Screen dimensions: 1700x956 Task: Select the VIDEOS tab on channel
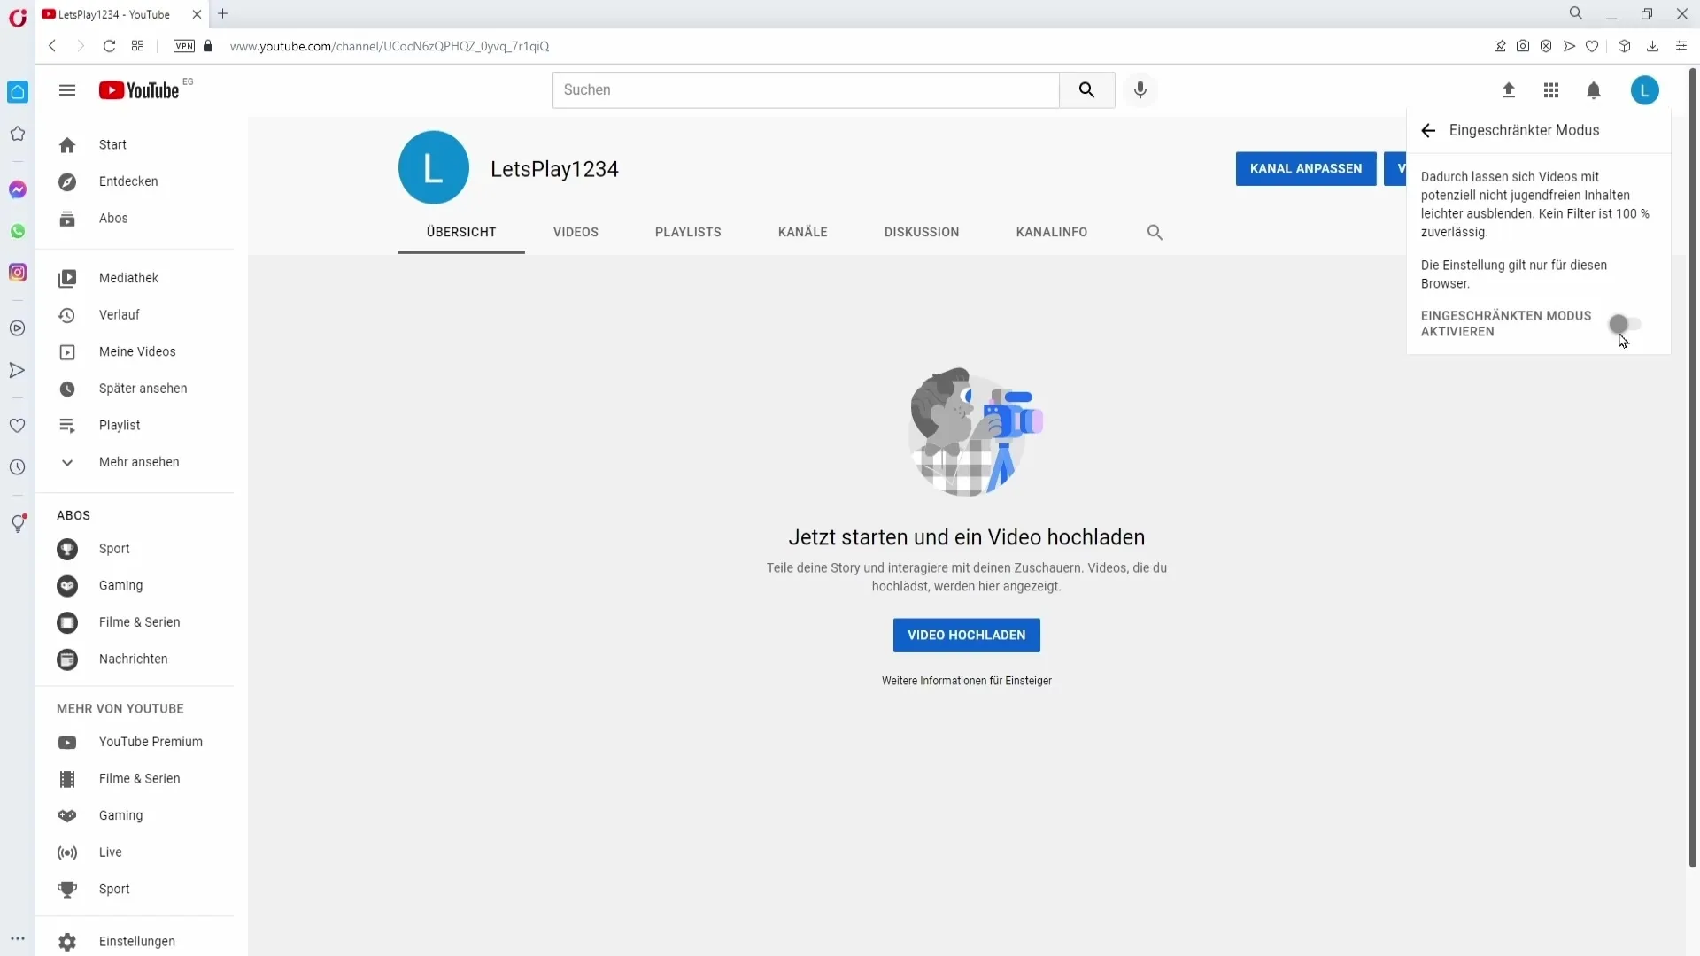pos(576,232)
